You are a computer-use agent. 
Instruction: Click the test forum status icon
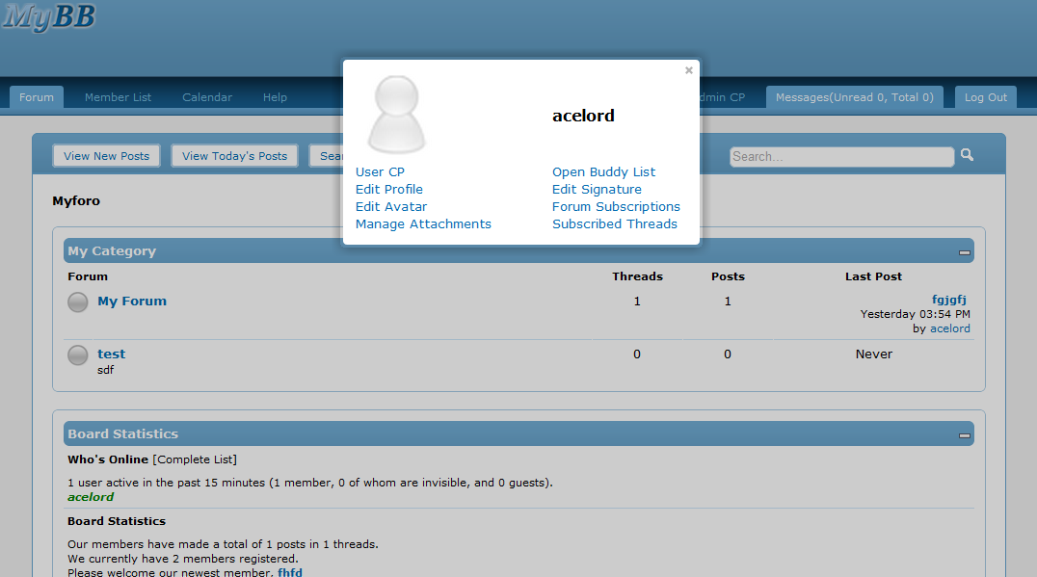[x=77, y=355]
